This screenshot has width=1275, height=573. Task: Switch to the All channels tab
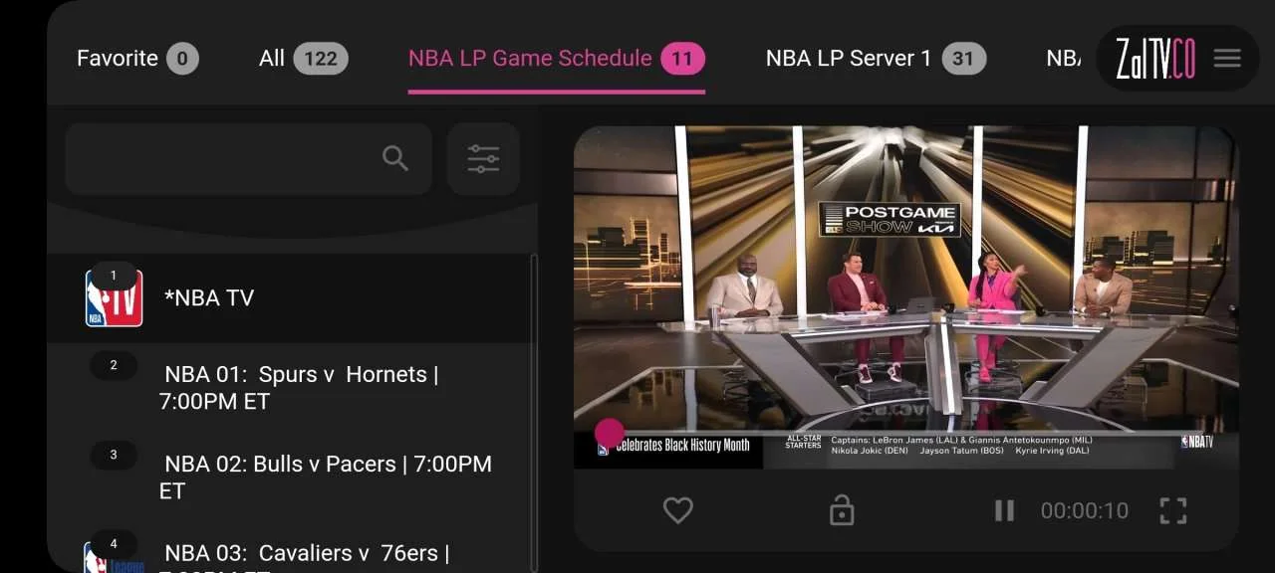click(304, 59)
